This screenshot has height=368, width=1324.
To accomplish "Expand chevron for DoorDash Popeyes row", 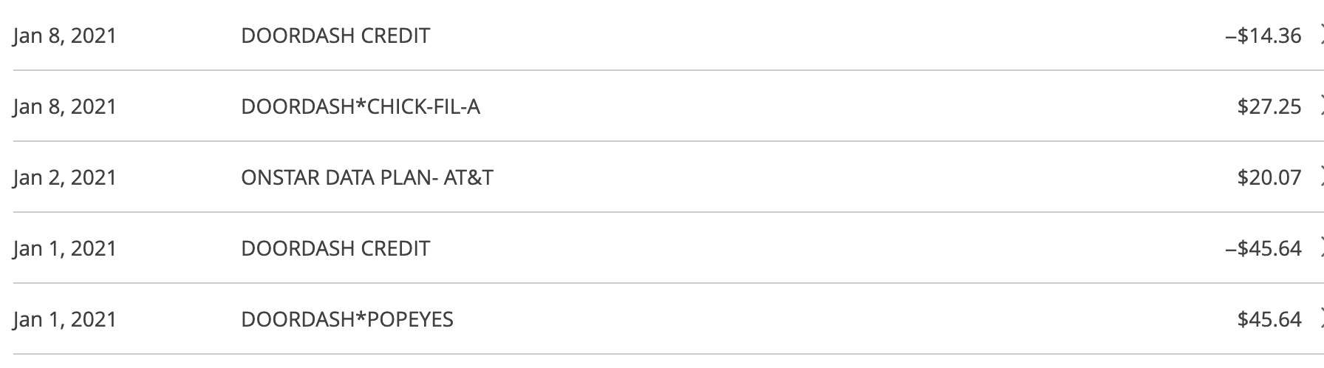I will [x=1320, y=319].
